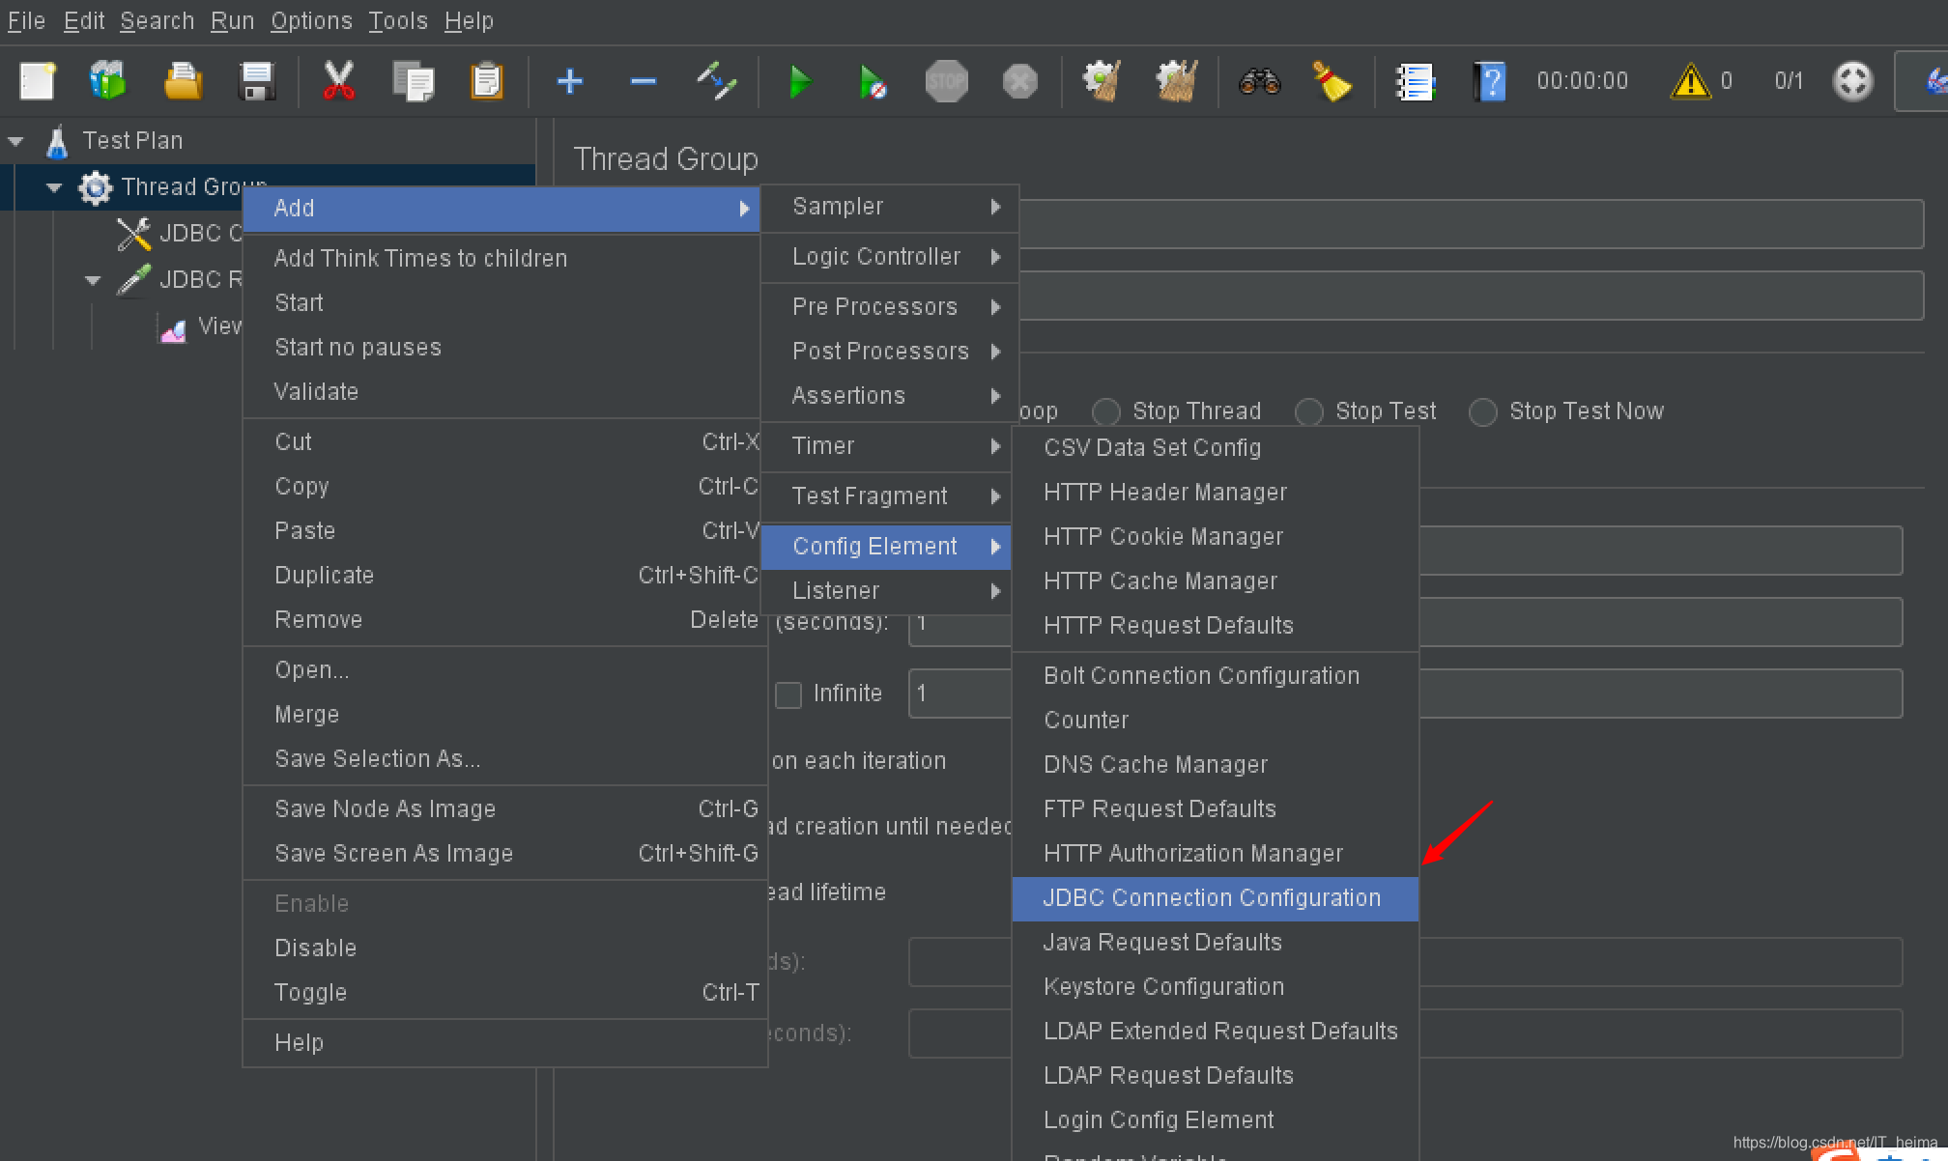Collapse the Test Plan tree node

pyautogui.click(x=16, y=141)
